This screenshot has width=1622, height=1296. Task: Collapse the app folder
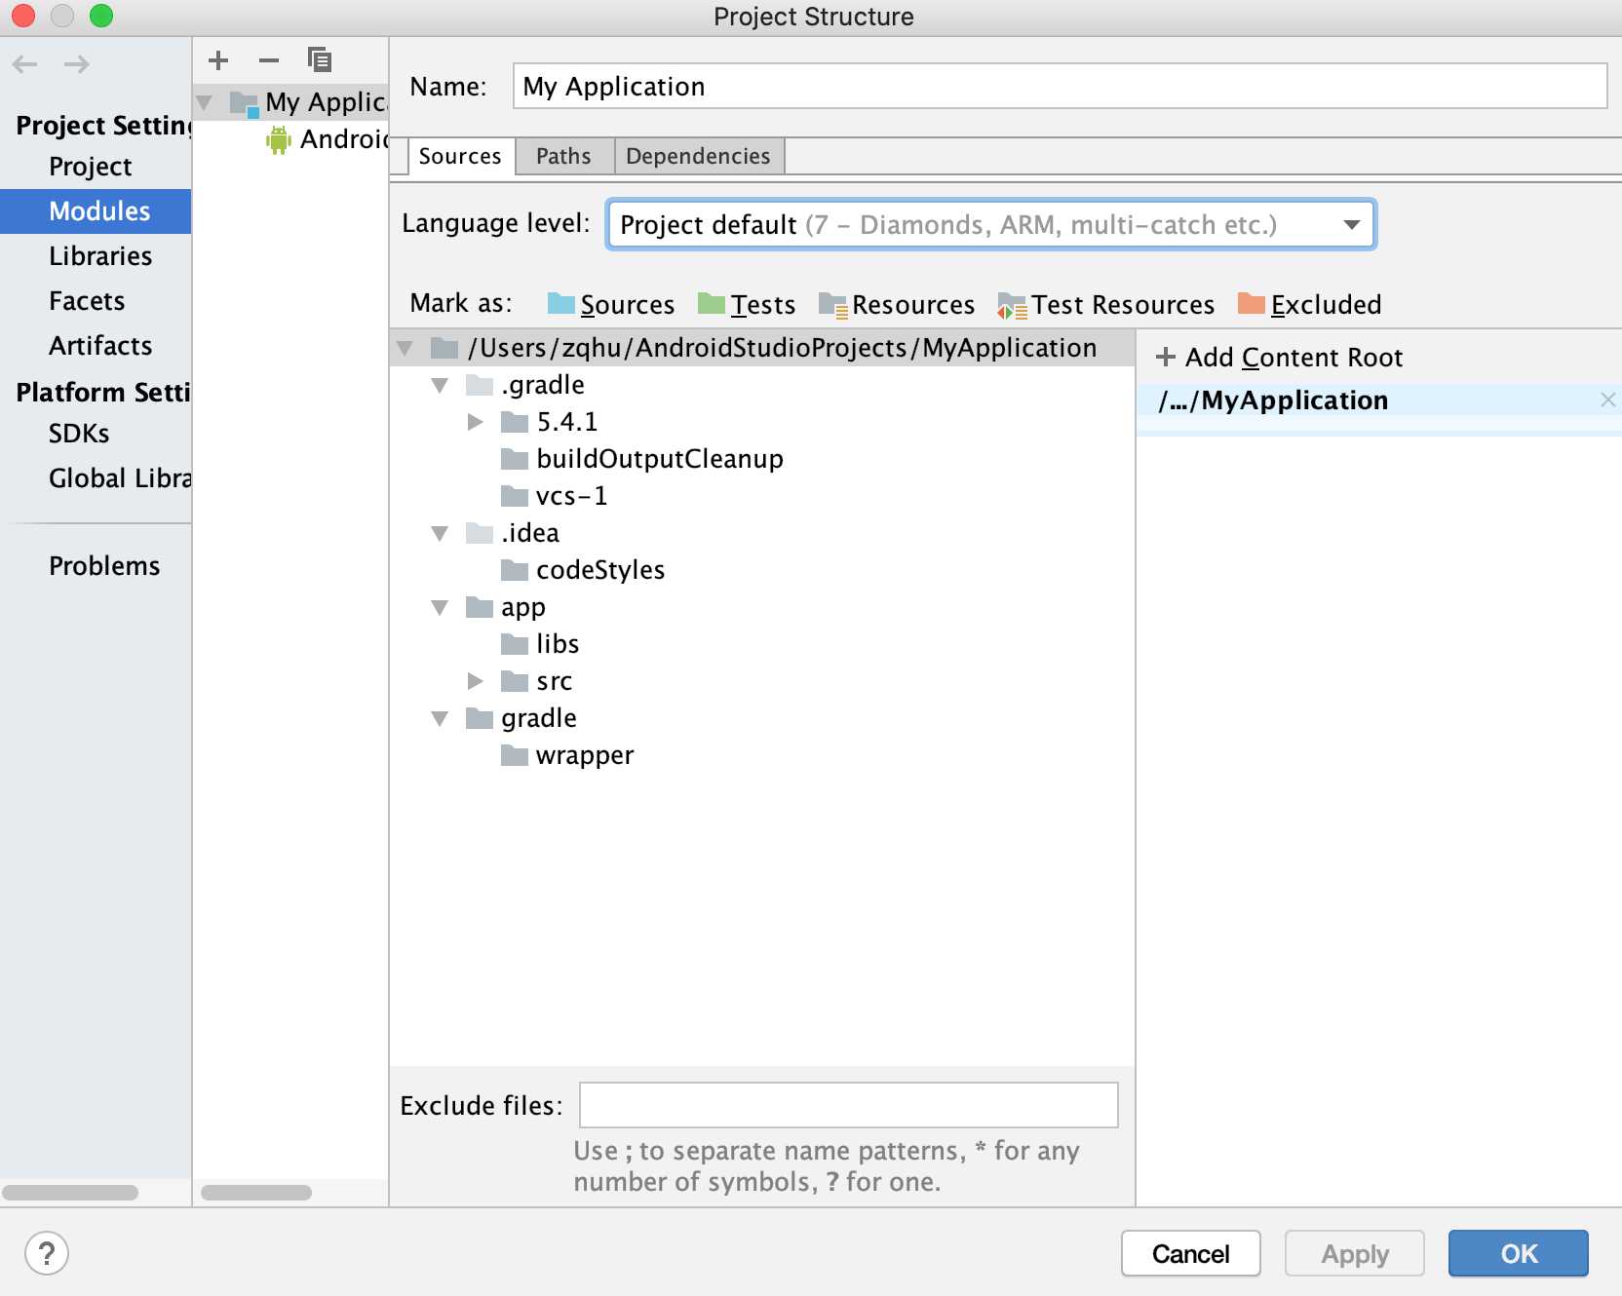441,607
